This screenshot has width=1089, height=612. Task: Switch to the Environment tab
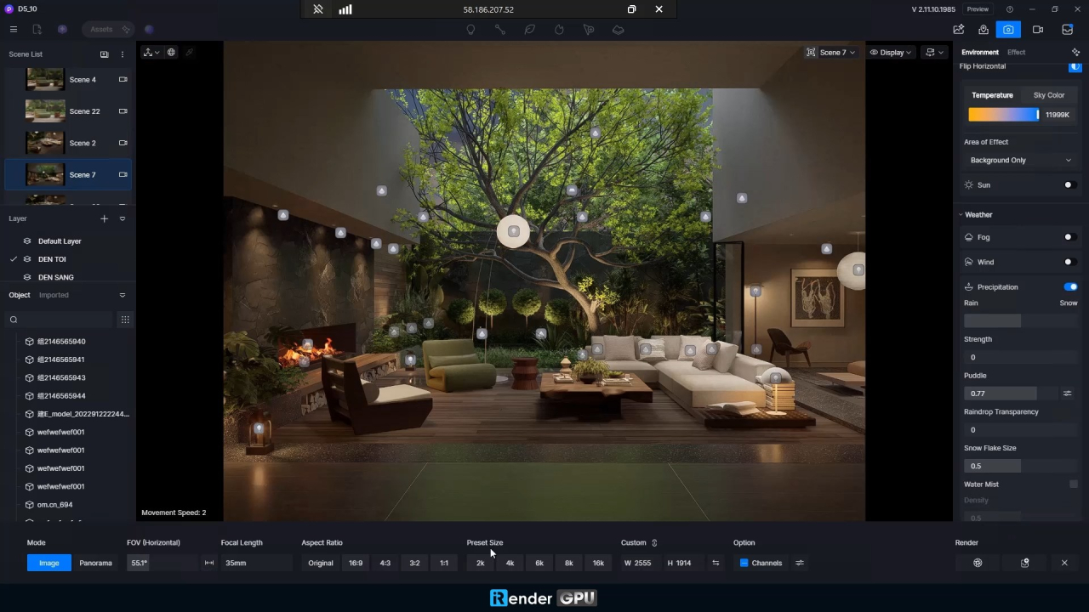tap(979, 53)
